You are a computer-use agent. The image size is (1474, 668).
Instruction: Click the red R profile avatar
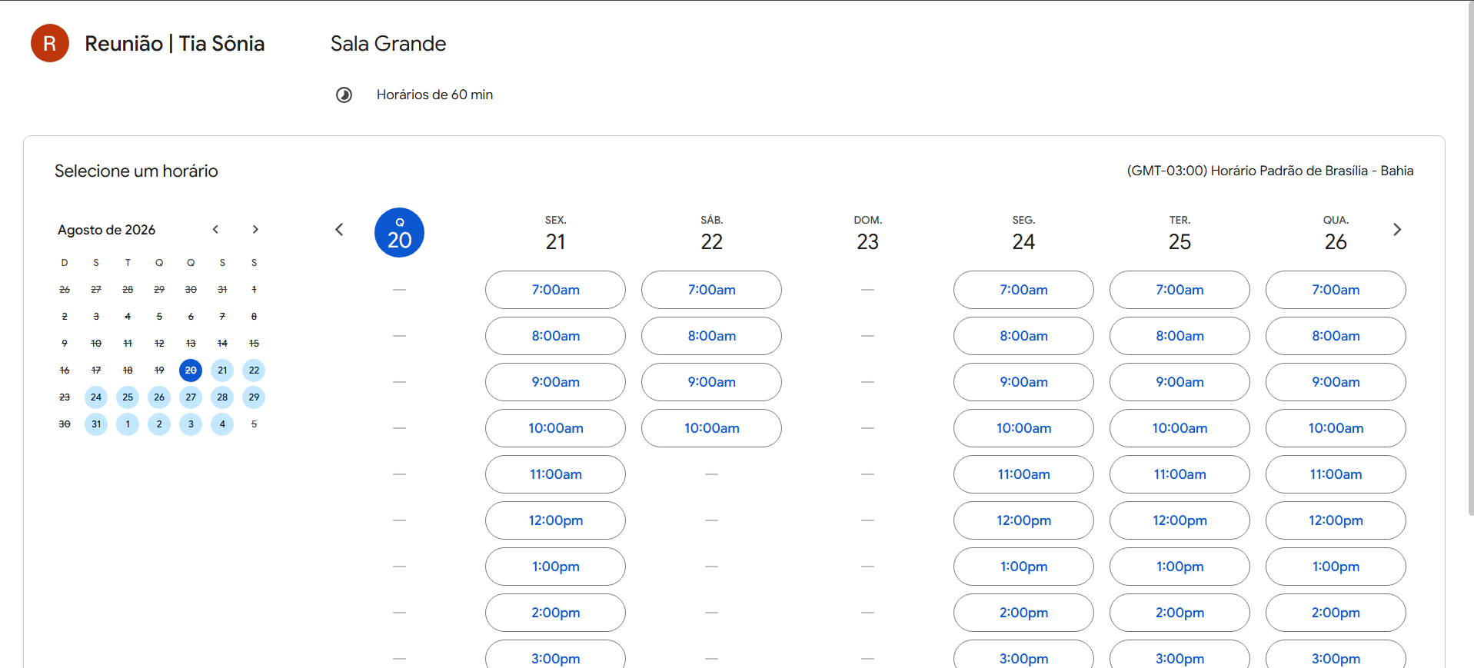pos(50,43)
